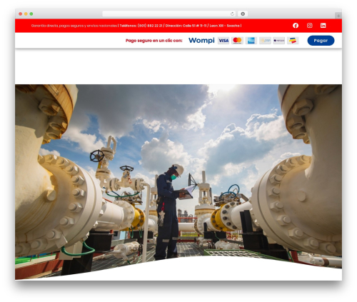This screenshot has height=302, width=357.
Task: Click the Wompi logo
Action: click(x=201, y=41)
